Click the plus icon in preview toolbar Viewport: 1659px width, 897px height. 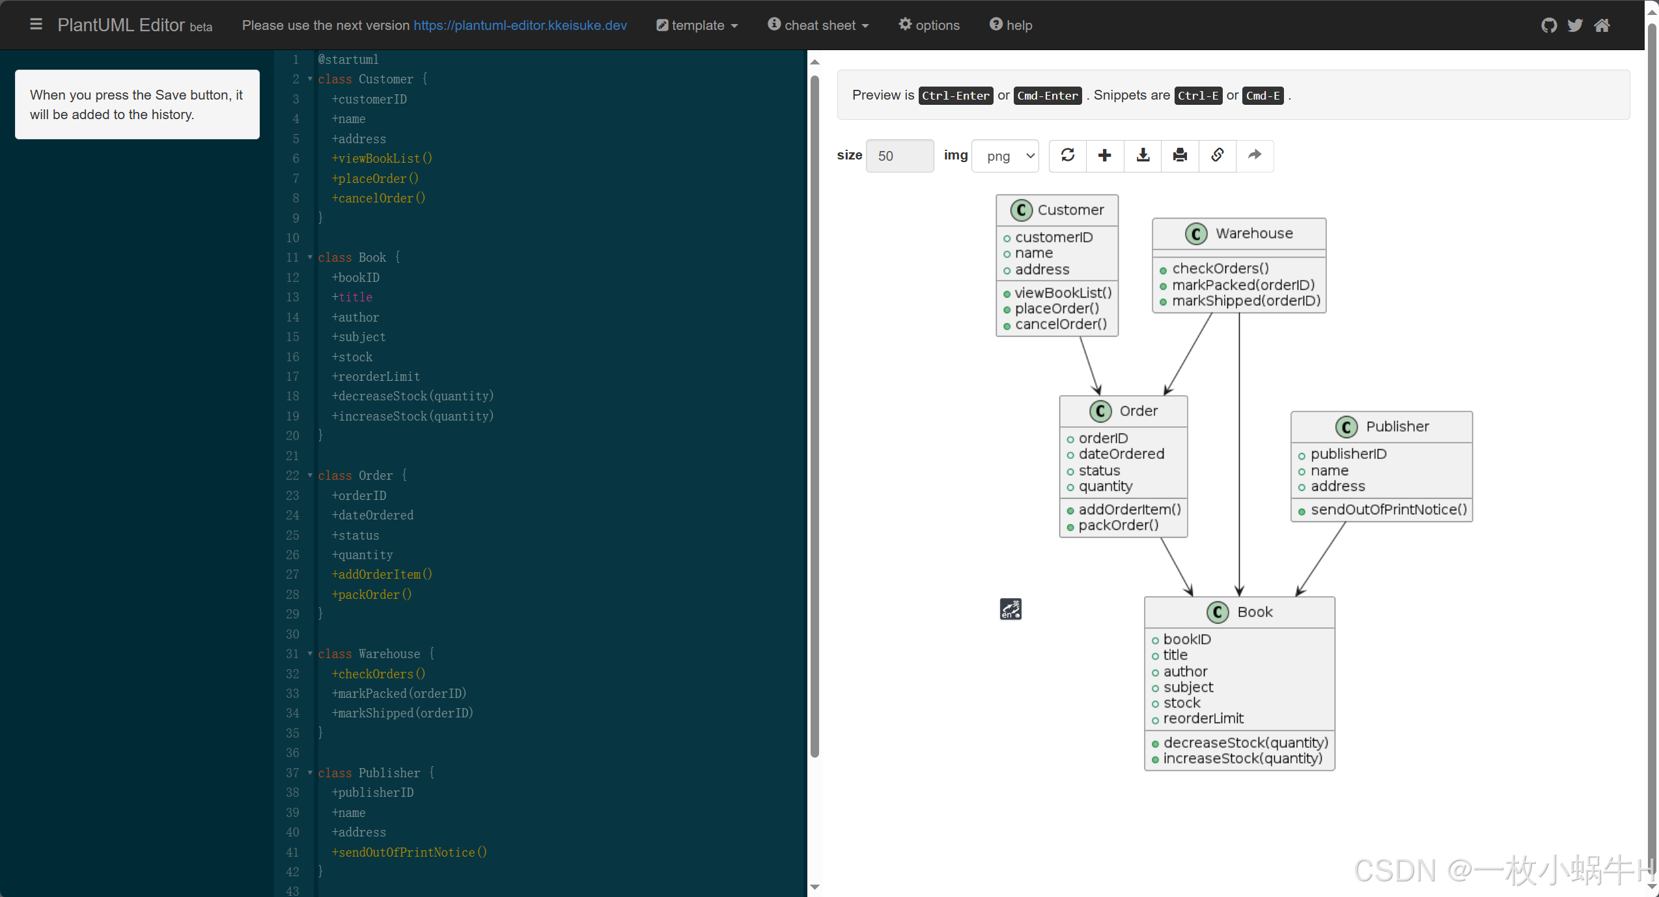[x=1105, y=156]
